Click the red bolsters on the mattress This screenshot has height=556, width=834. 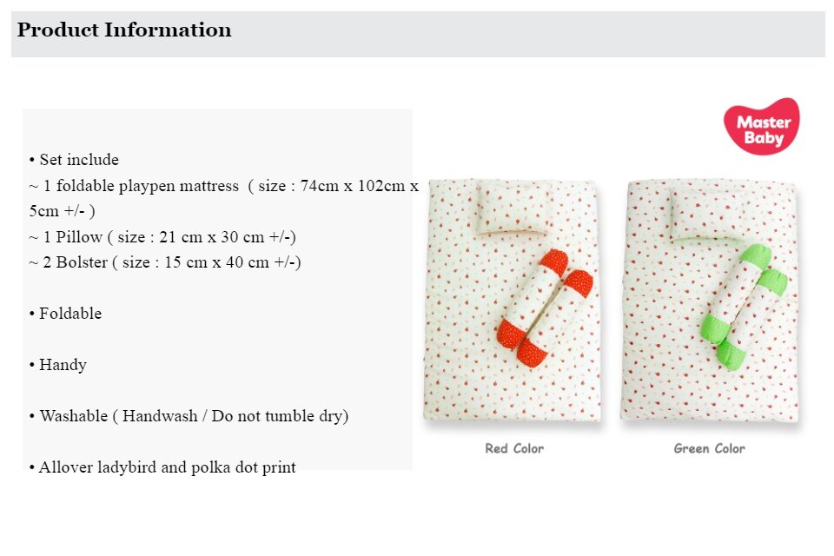[x=545, y=307]
